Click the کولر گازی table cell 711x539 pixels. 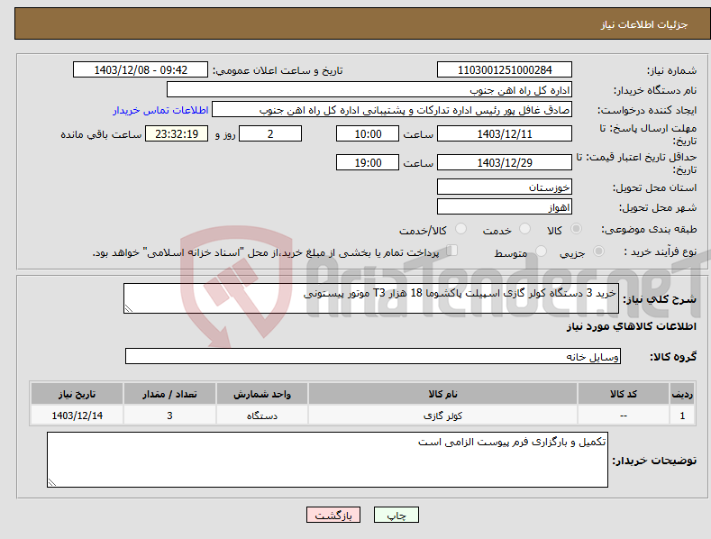tap(442, 416)
